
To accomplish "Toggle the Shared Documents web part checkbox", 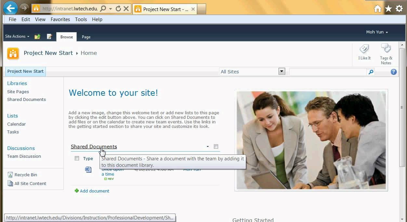I will pos(216,147).
